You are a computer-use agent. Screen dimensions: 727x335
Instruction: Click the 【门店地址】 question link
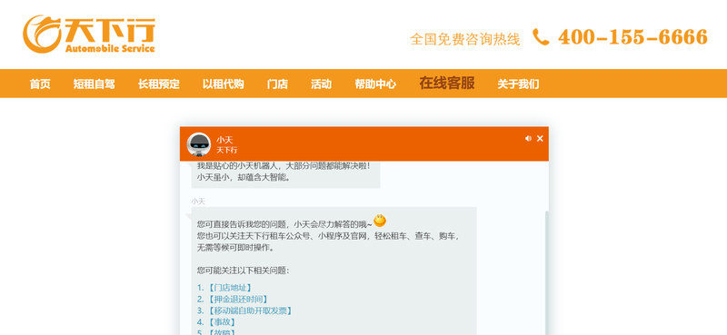230,288
